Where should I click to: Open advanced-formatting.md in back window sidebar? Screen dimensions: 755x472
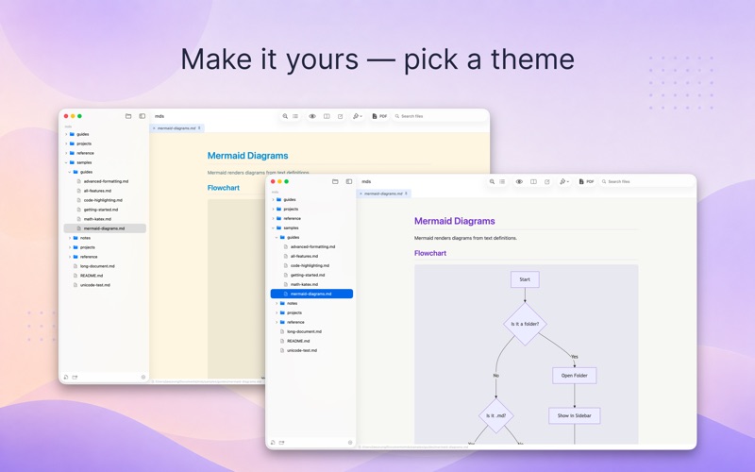tap(105, 181)
